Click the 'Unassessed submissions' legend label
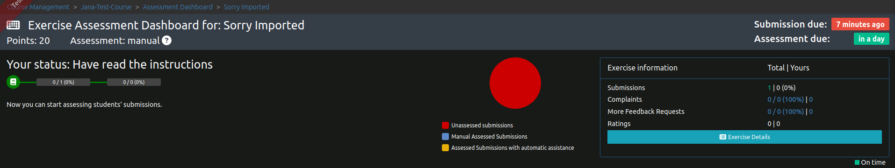Image resolution: width=895 pixels, height=168 pixels. click(x=482, y=125)
